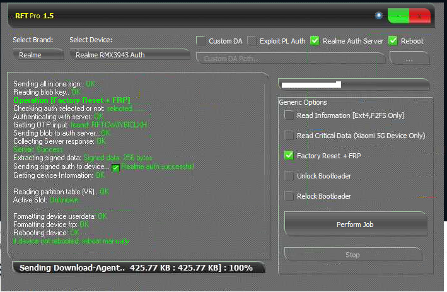Enable the Custom DA checkbox
Image resolution: width=447 pixels, height=292 pixels.
tap(201, 41)
